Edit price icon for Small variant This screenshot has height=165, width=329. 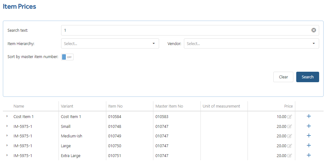tap(290, 126)
